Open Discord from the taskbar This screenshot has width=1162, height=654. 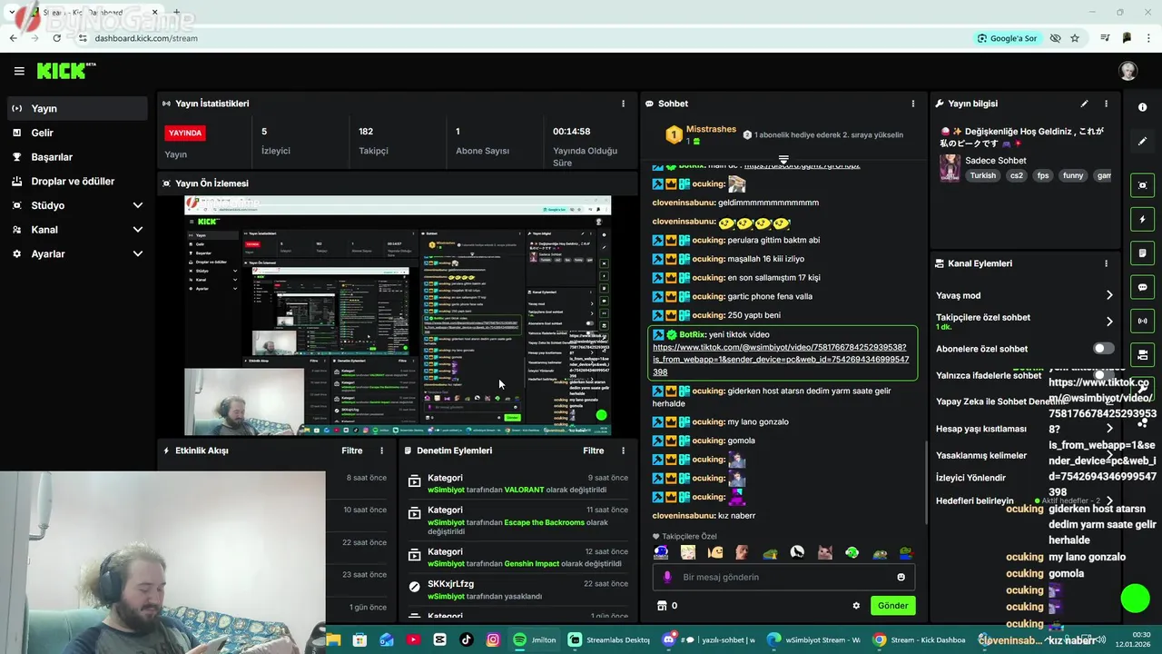[x=708, y=639]
